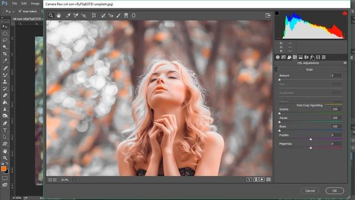The width and height of the screenshot is (355, 200).
Task: Click the Grain Amount value field
Action: [x=336, y=76]
